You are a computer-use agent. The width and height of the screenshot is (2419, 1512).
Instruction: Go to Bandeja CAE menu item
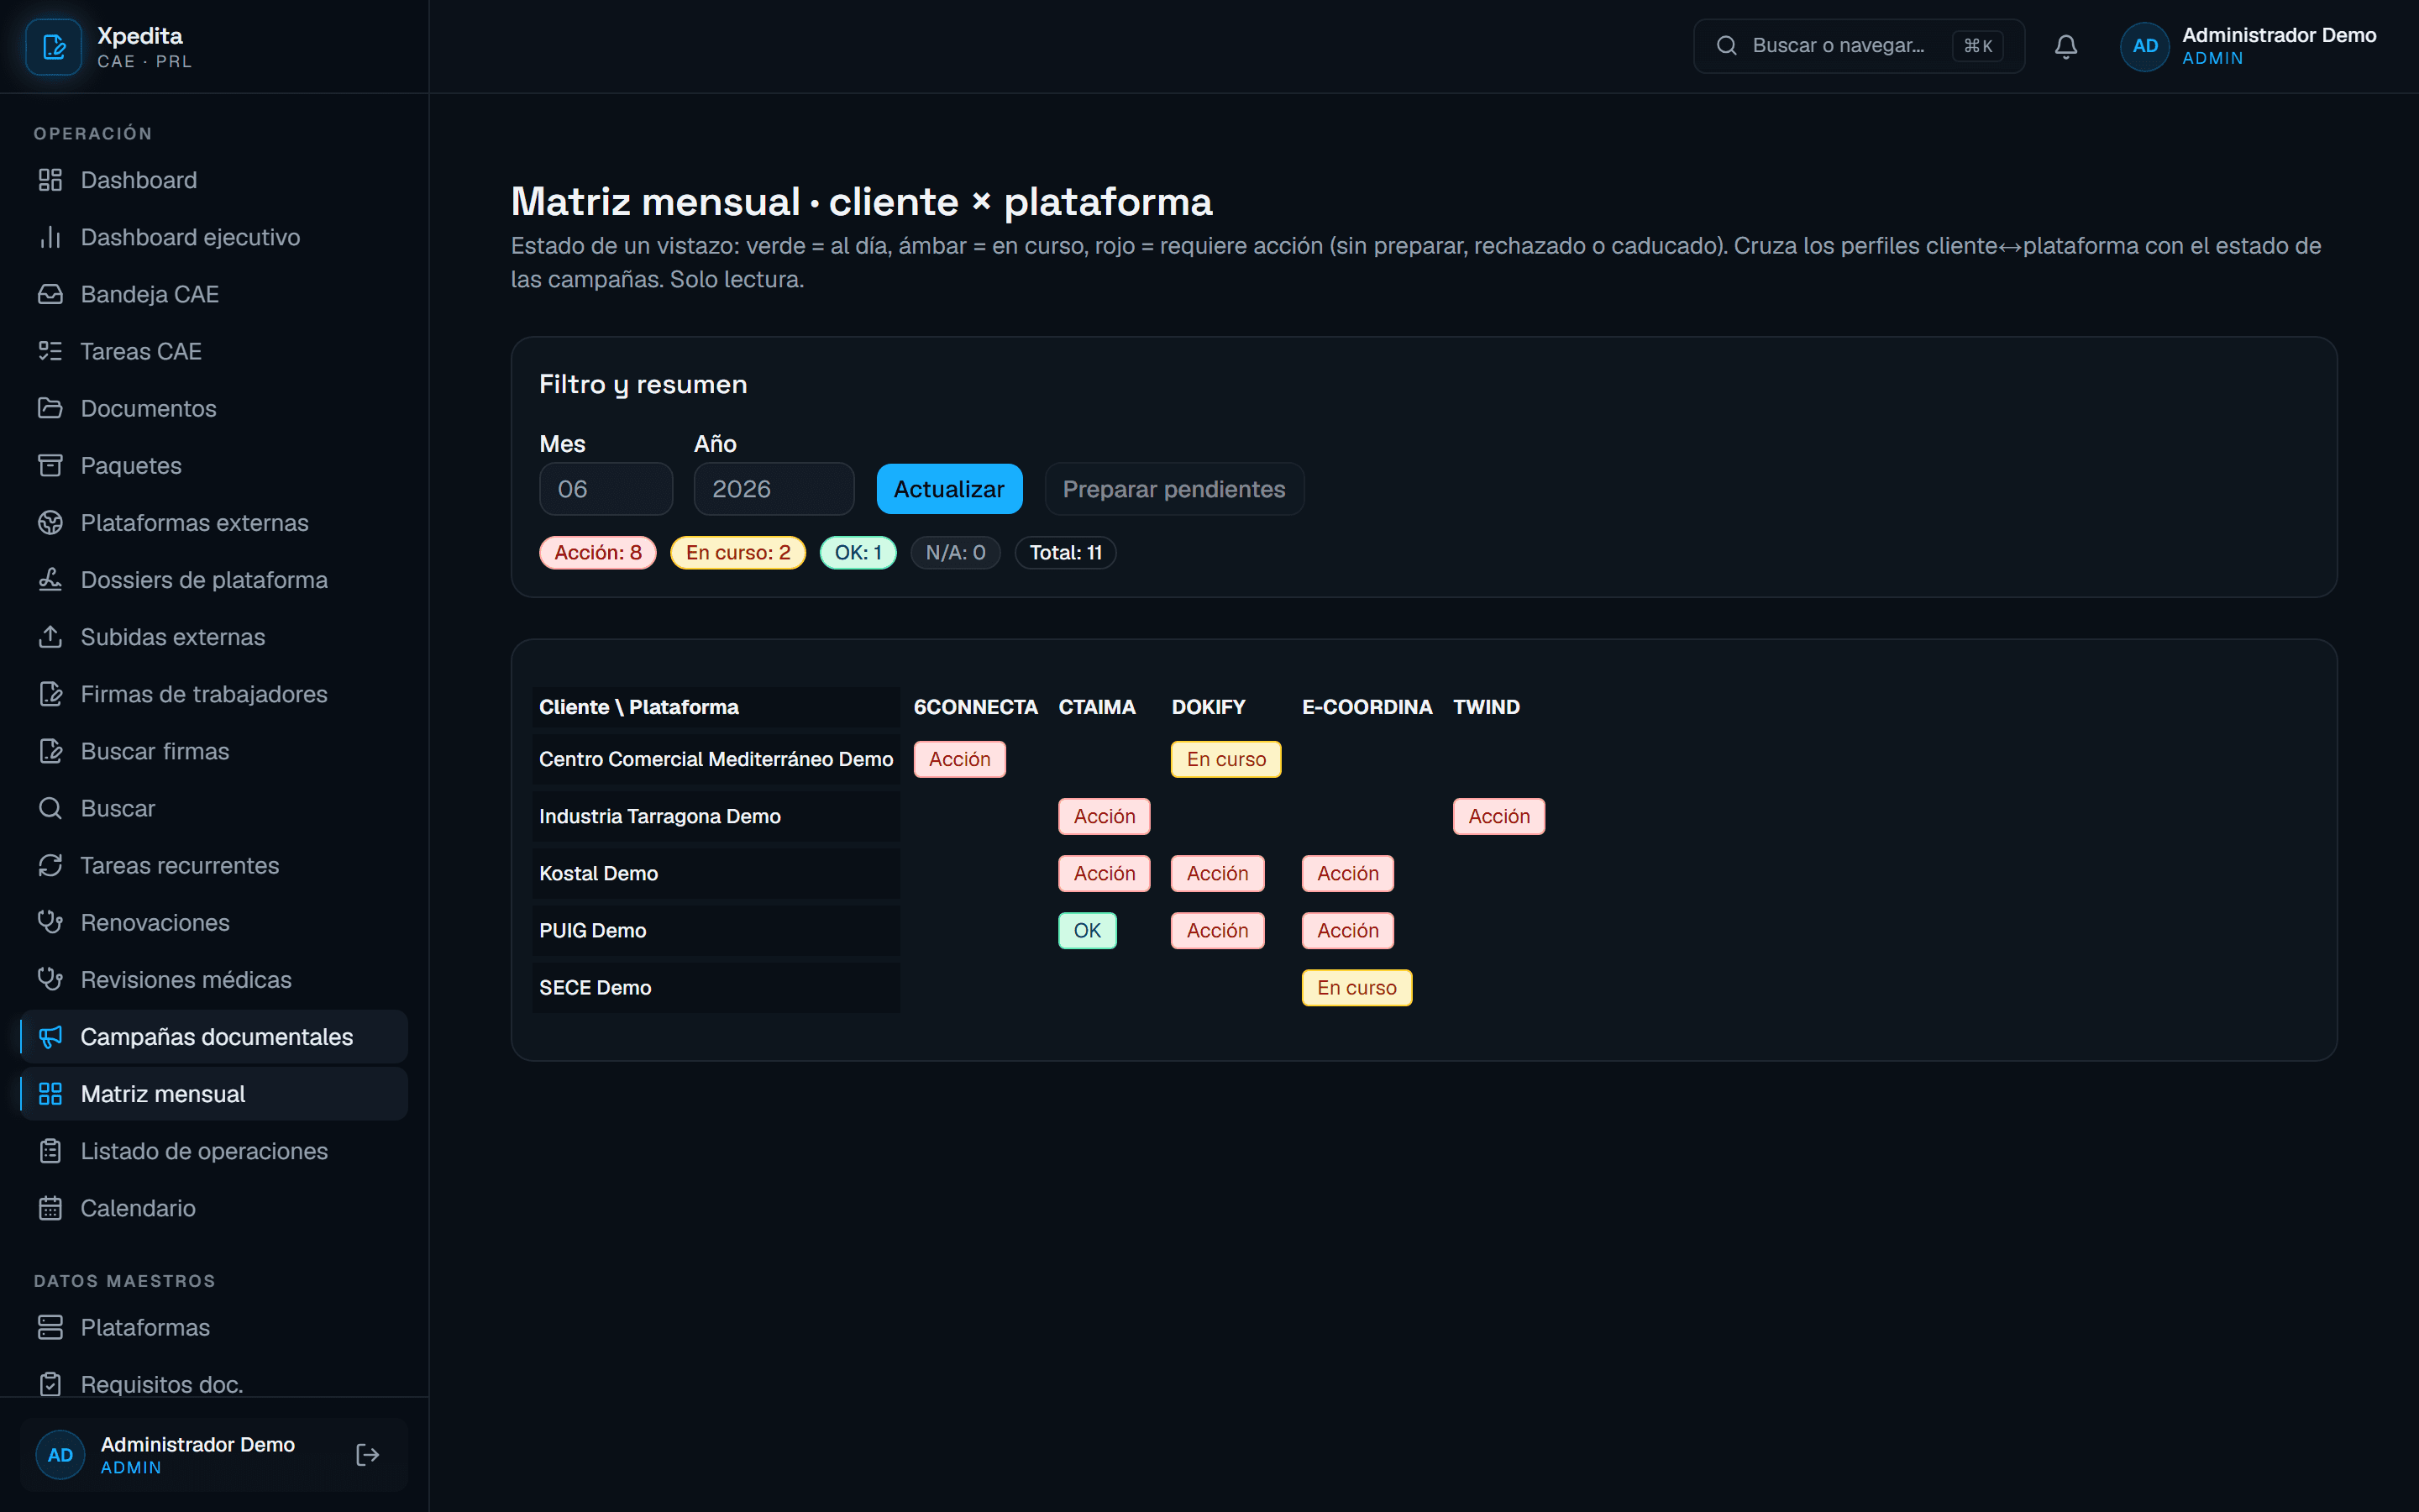[x=214, y=294]
